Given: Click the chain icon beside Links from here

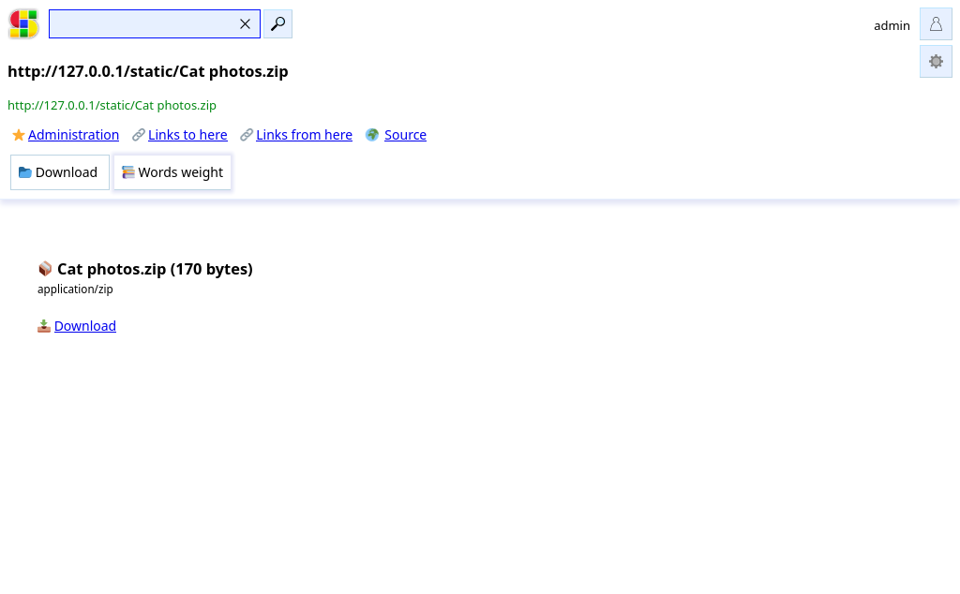Looking at the screenshot, I should click(x=247, y=135).
